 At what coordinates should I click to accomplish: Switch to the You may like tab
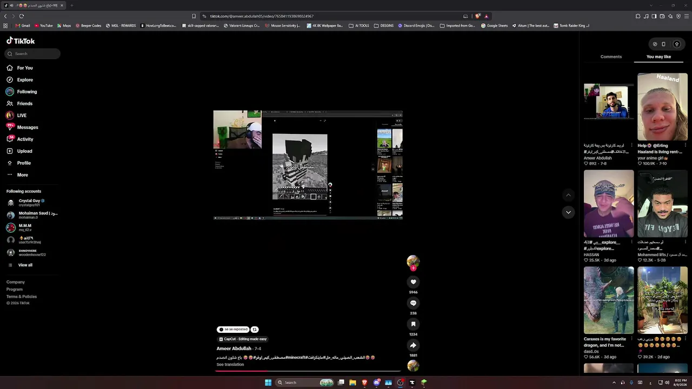pyautogui.click(x=658, y=57)
